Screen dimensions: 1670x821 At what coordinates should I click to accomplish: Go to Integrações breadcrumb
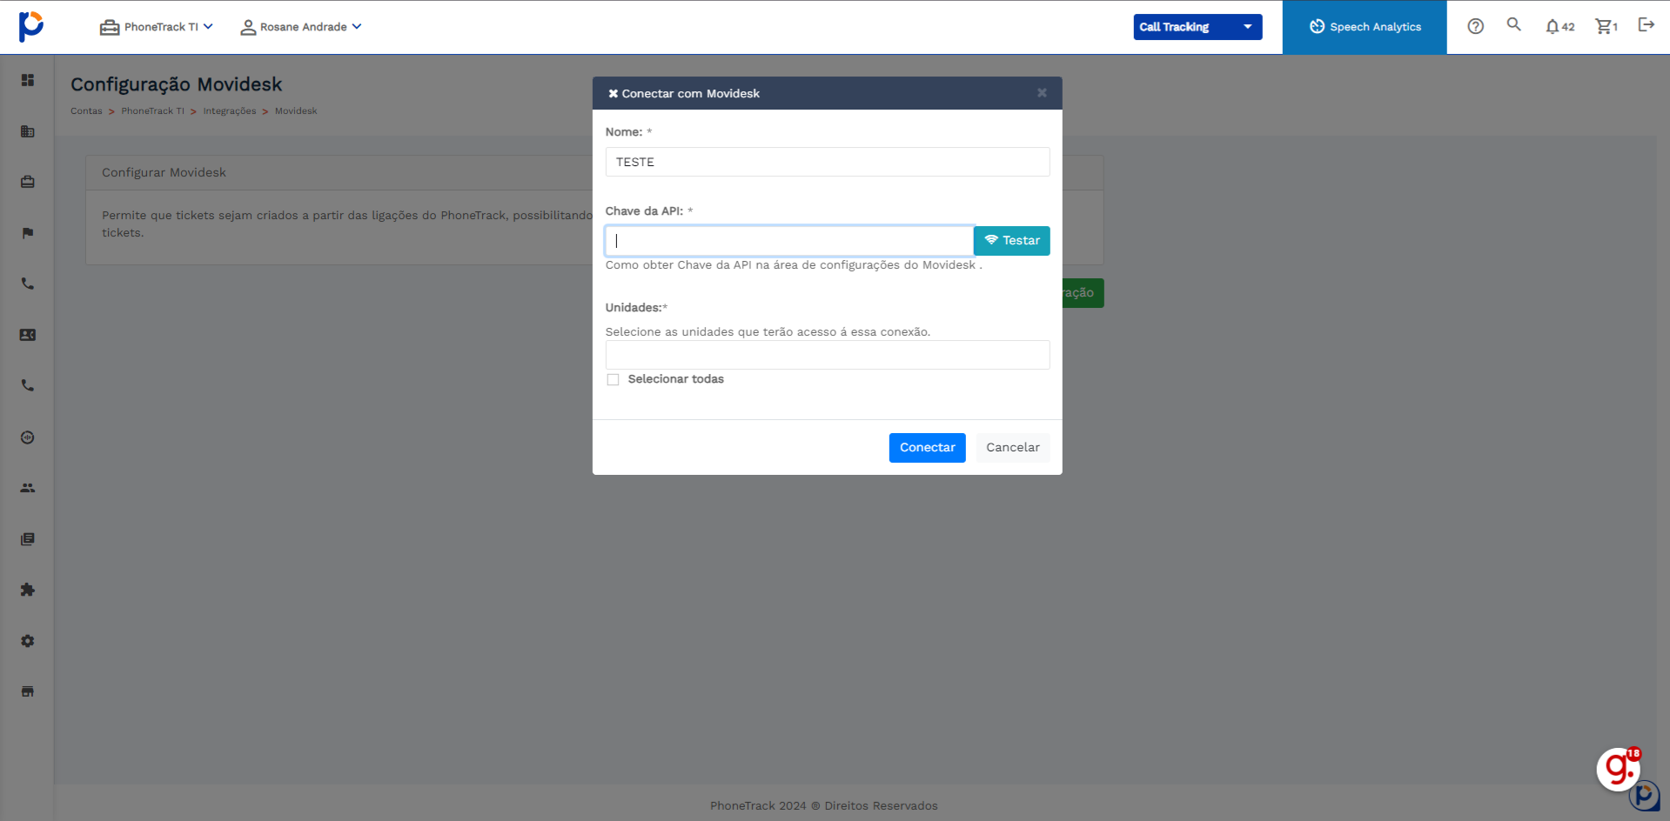click(230, 111)
